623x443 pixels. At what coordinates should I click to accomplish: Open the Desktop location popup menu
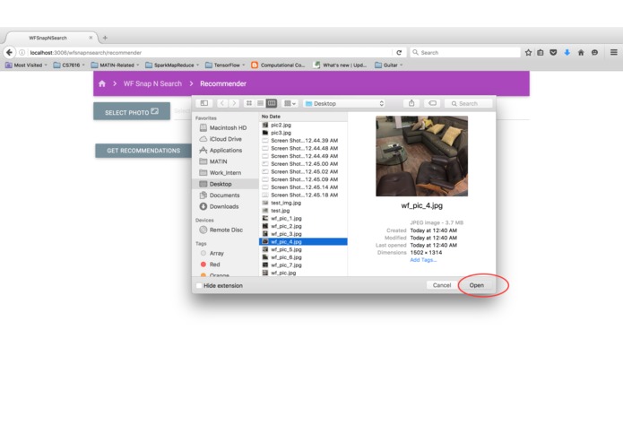coord(344,103)
